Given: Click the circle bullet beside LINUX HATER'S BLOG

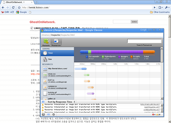Looking at the screenshot, I should (x=31, y=28).
